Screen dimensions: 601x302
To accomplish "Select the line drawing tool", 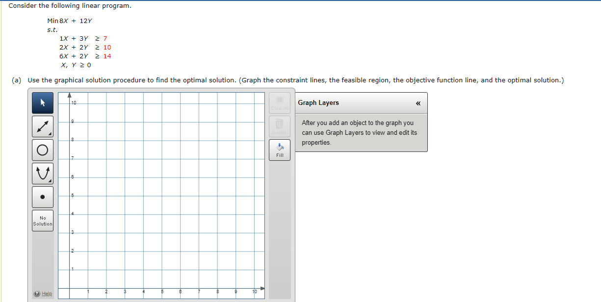I will click(42, 126).
